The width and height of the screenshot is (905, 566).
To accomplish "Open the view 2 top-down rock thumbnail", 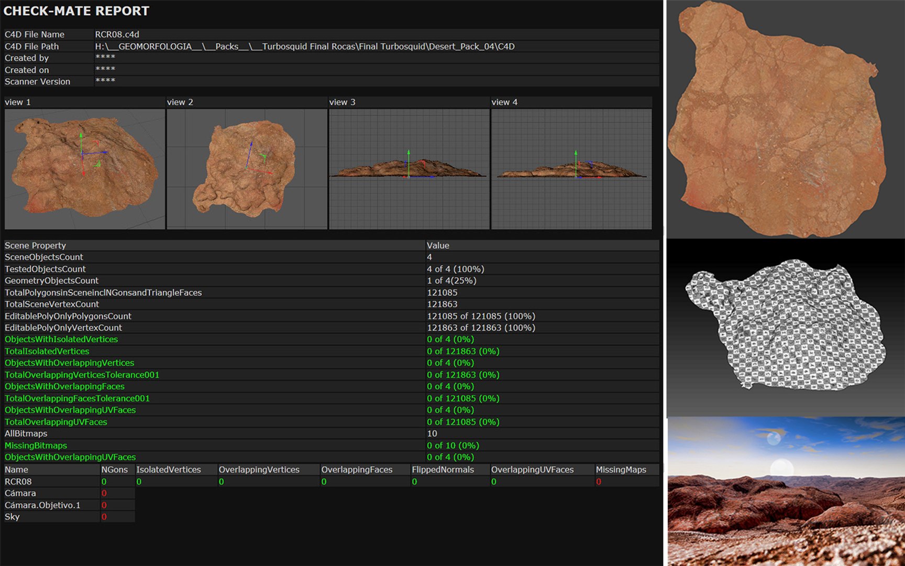I will 247,169.
